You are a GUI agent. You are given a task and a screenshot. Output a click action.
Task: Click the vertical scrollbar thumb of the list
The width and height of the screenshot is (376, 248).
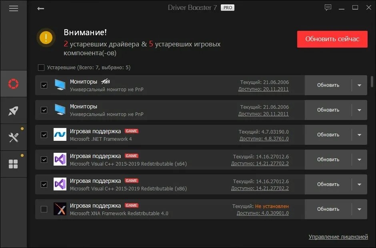click(372, 82)
